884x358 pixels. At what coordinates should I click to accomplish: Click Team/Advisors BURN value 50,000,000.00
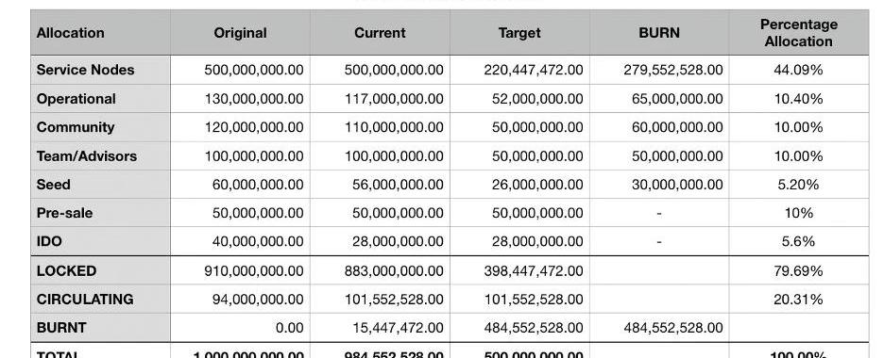[x=677, y=156]
